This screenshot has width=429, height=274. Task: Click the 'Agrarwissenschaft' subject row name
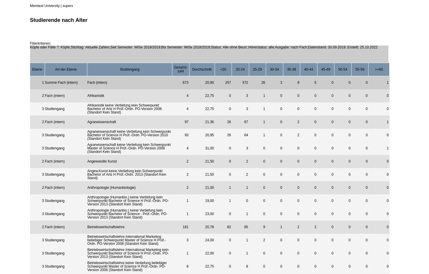(102, 122)
